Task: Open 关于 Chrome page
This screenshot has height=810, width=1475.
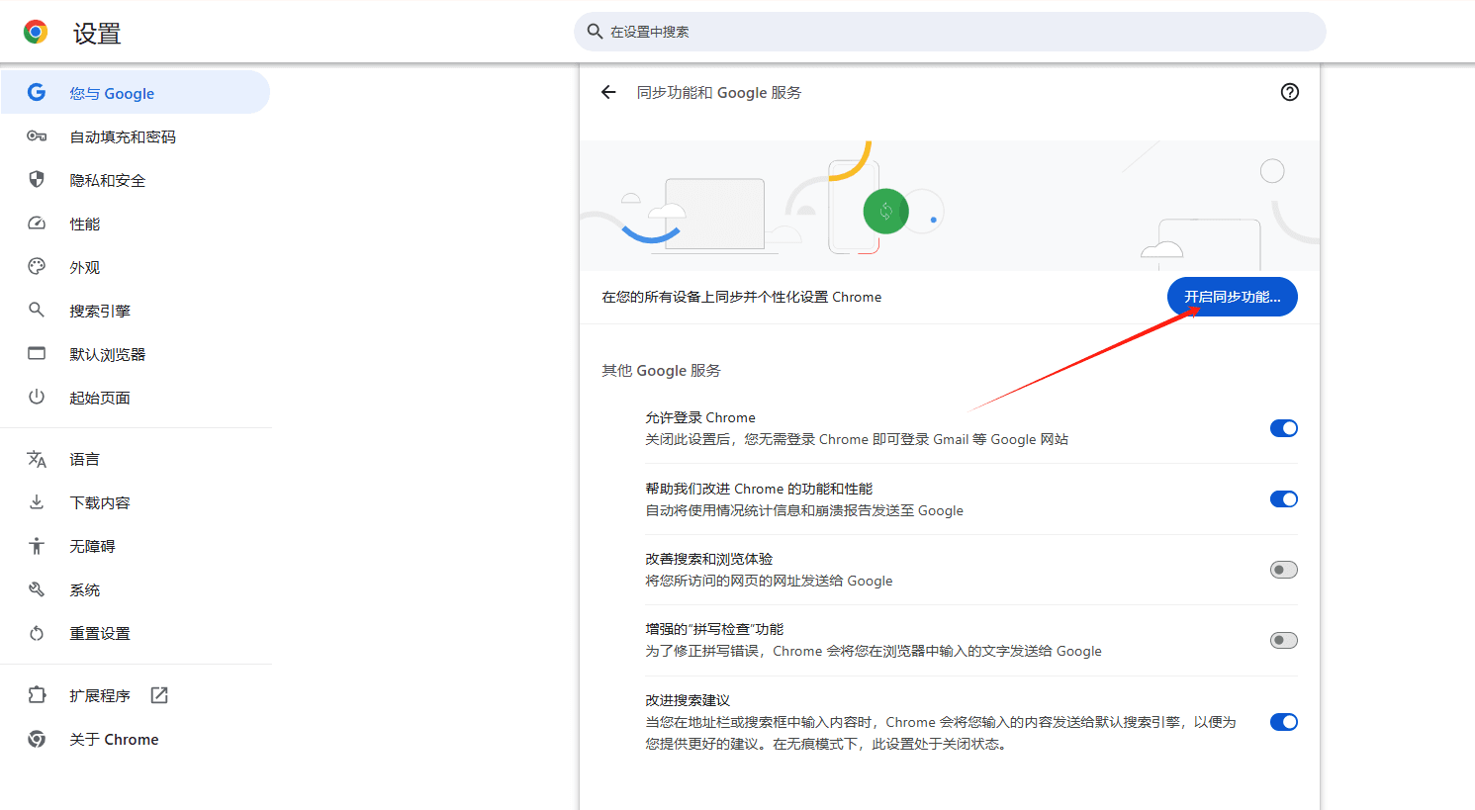Action: [135, 739]
